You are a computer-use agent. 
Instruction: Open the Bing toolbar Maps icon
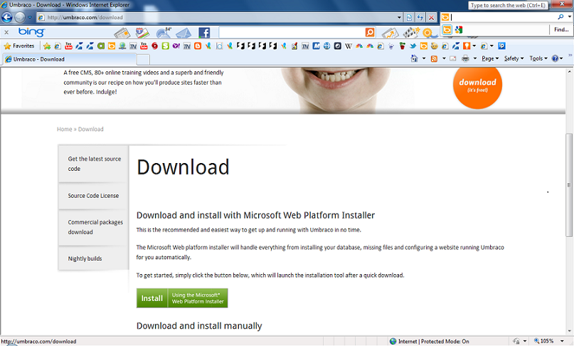(142, 33)
